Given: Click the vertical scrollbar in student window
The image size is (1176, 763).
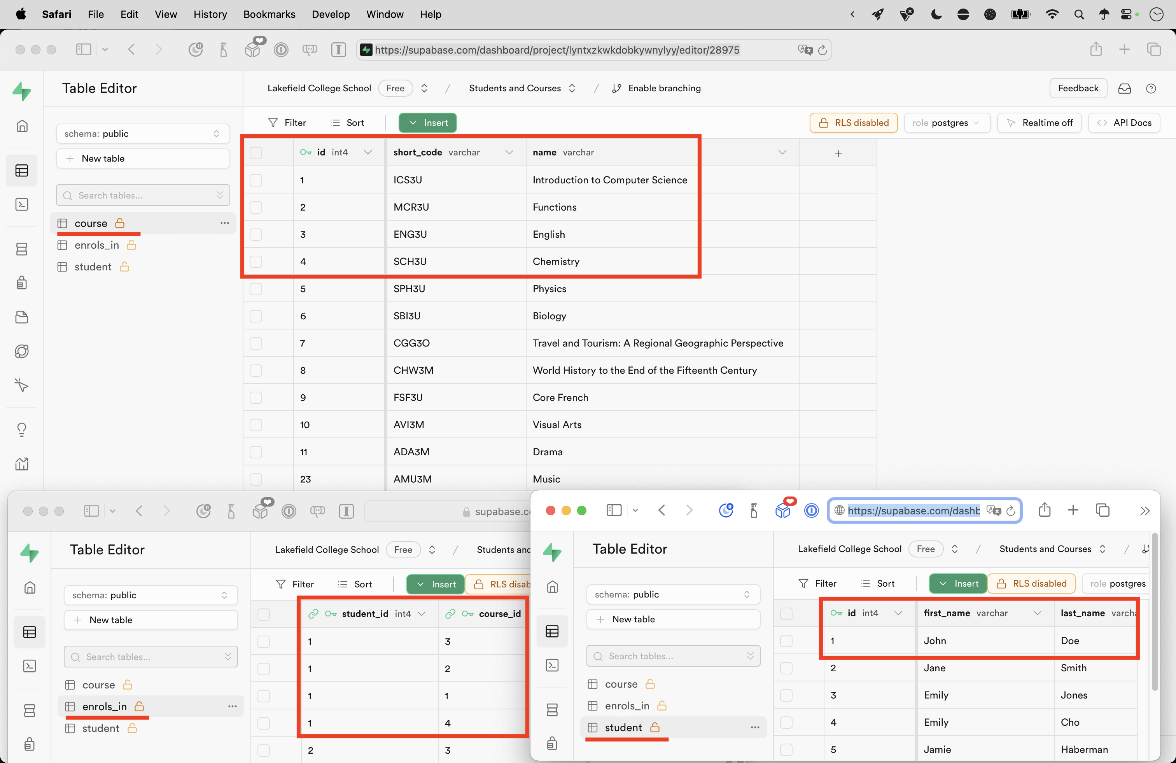Looking at the screenshot, I should point(1154,612).
